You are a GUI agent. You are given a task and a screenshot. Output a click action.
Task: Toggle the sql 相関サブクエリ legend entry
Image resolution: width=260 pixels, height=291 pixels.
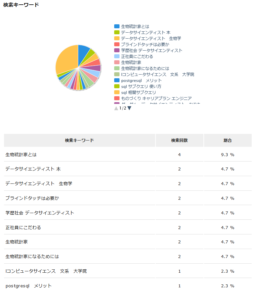(138, 92)
